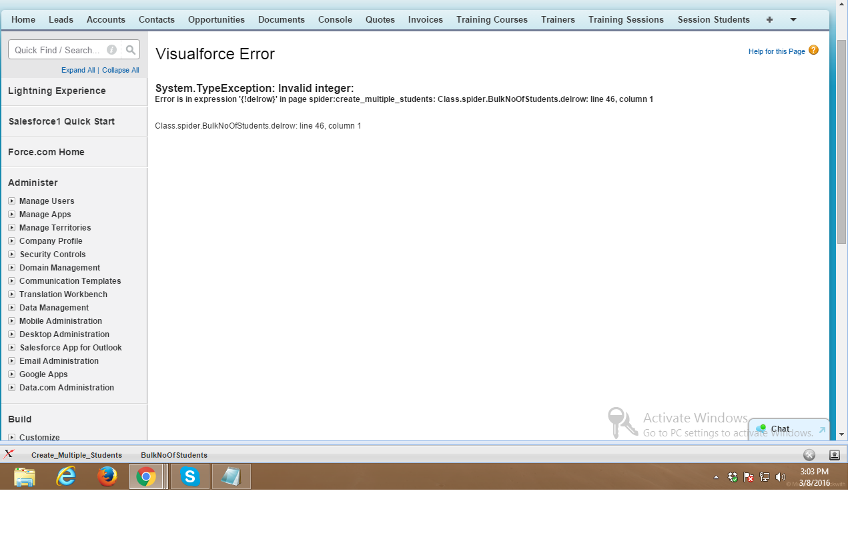Open the Documents tab
This screenshot has width=854, height=533.
(x=282, y=20)
